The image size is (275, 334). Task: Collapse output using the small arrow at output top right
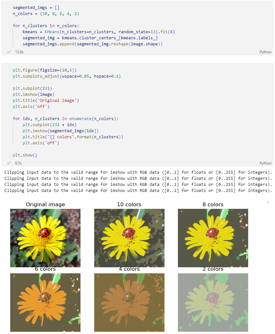tap(268, 202)
